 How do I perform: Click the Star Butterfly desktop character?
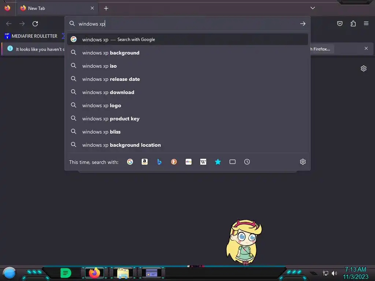(244, 242)
